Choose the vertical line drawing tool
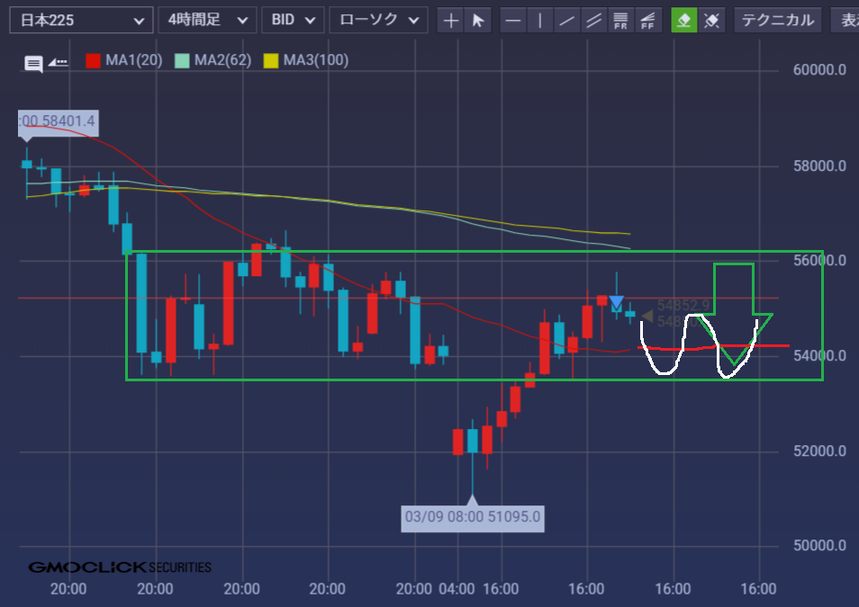Viewport: 859px width, 607px height. [539, 20]
